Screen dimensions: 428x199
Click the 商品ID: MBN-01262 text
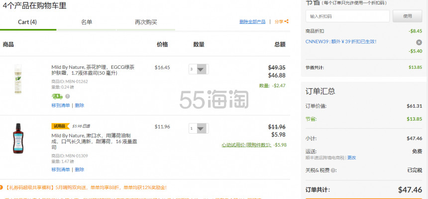coord(70,81)
